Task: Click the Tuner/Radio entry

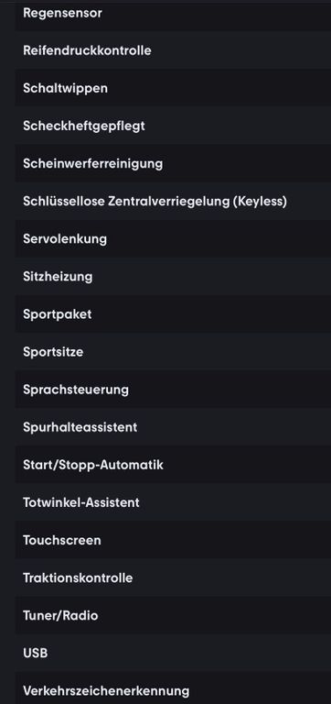Action: 173,616
